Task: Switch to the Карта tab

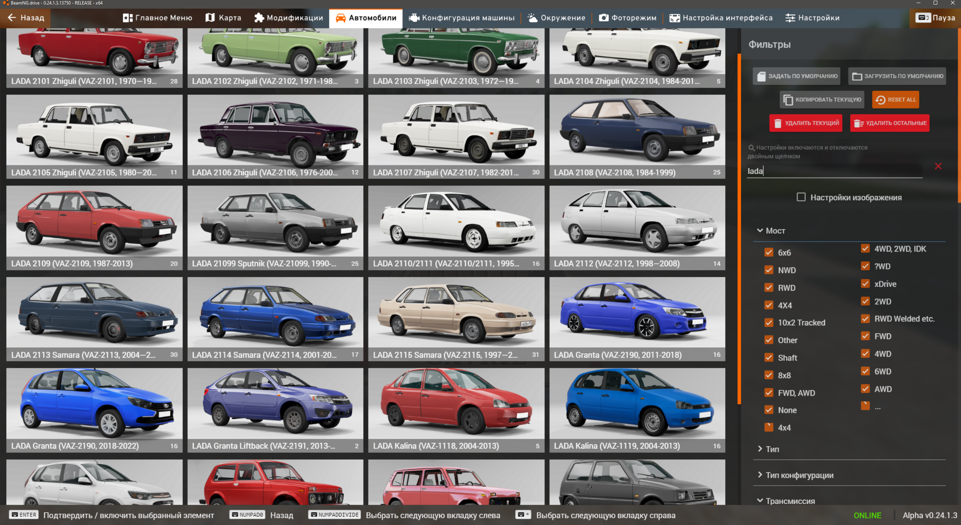Action: point(223,18)
